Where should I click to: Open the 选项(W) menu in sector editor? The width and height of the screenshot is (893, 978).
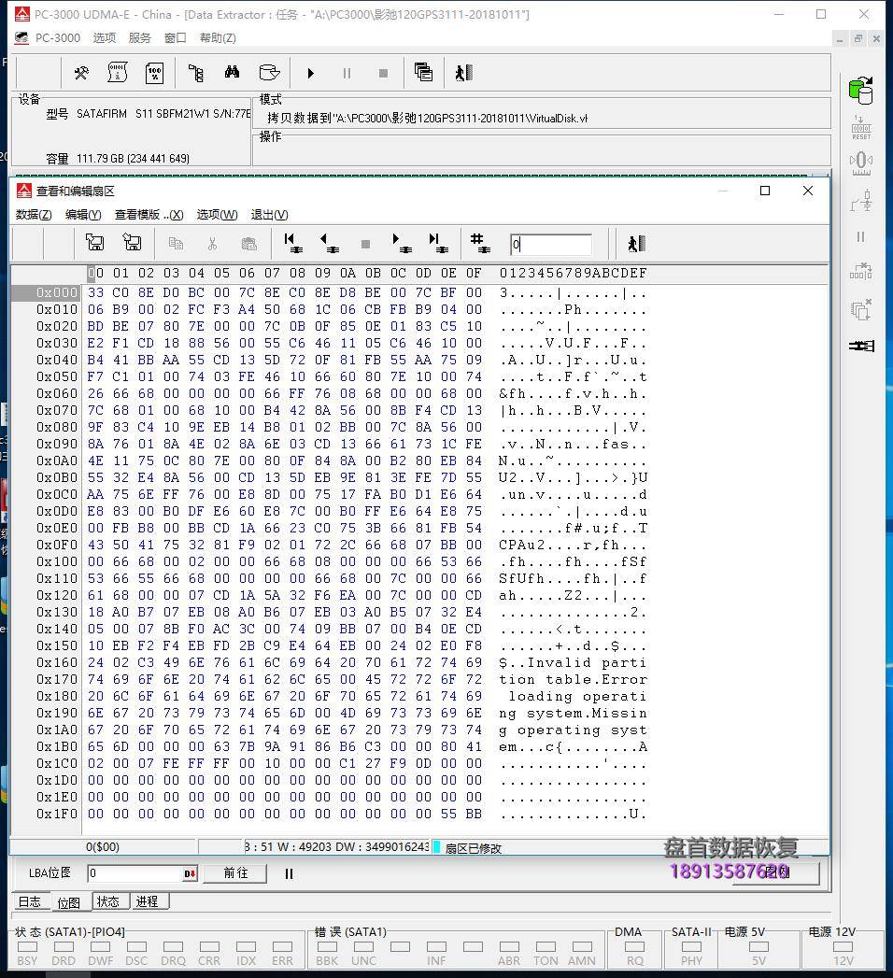pos(217,215)
